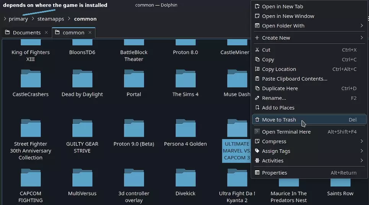Screen dimensions: 369x205
Task: Click the terminal icon beside Open Terminal Here
Action: 257,132
